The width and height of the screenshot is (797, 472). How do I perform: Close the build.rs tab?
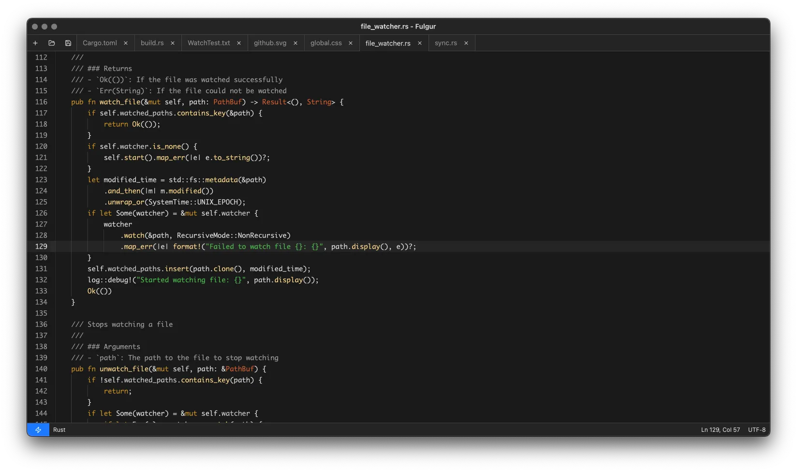[173, 43]
